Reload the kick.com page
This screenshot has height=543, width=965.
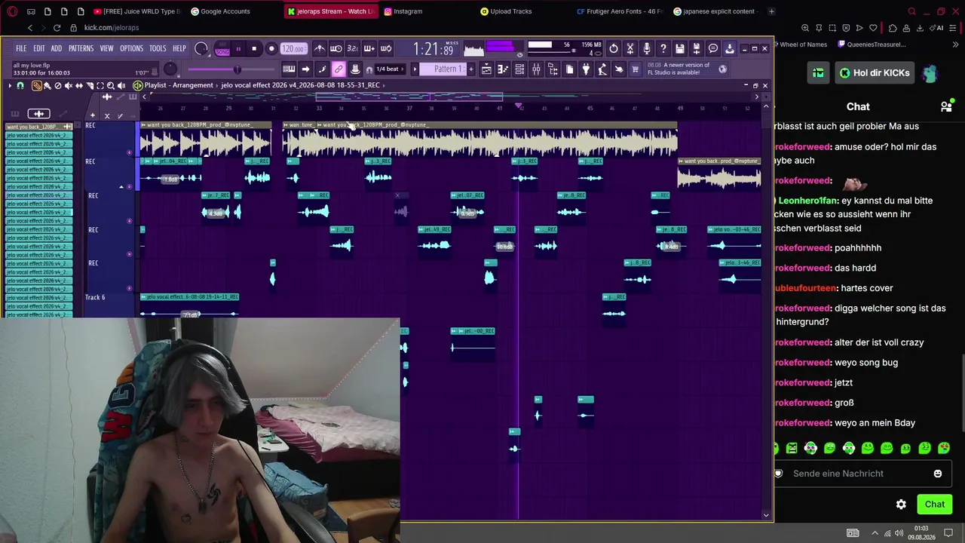click(57, 28)
